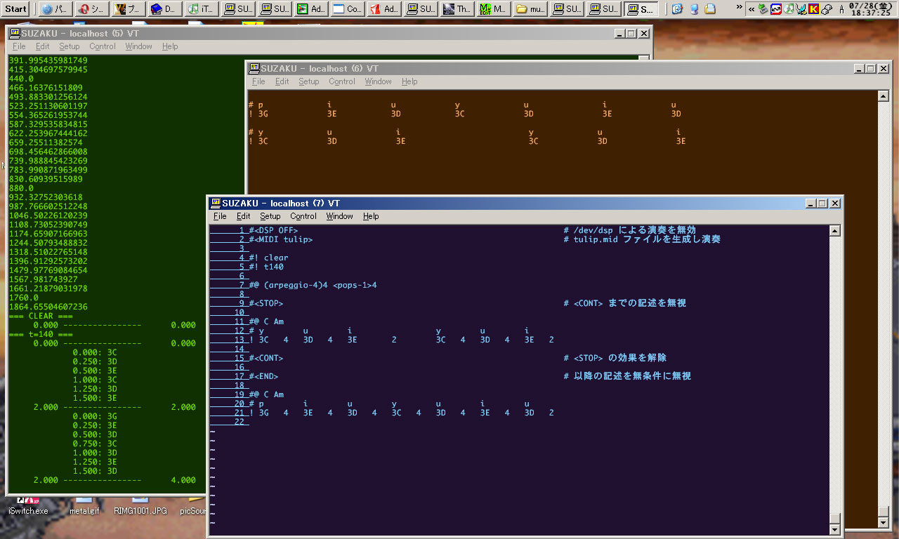Screen dimensions: 899x539
Task: Activate the yellow folder taskbar window
Action: point(530,9)
